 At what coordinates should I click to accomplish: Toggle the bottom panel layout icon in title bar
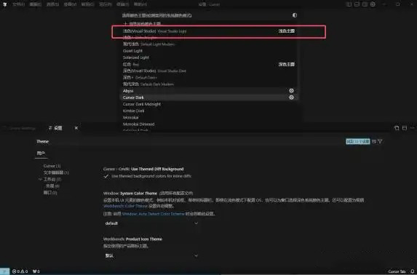pyautogui.click(x=357, y=4)
